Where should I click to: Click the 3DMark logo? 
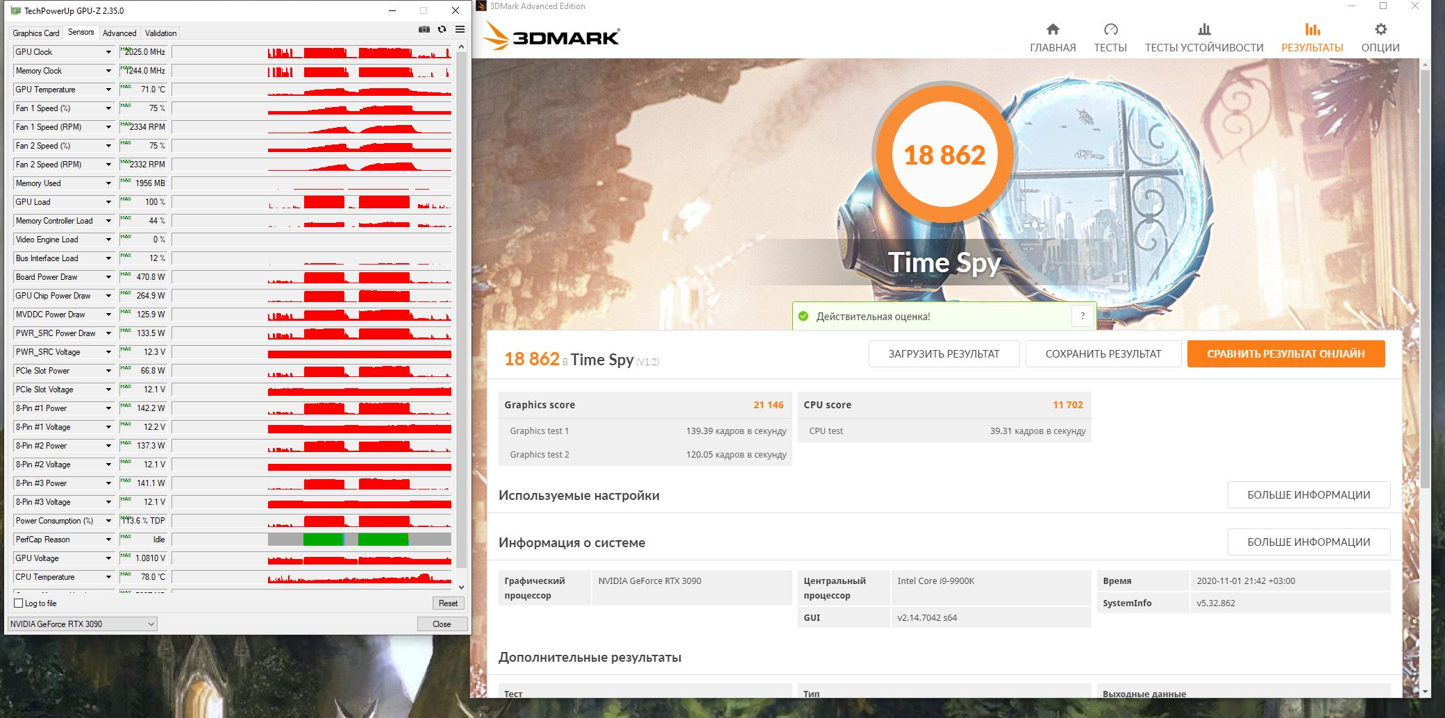(551, 36)
